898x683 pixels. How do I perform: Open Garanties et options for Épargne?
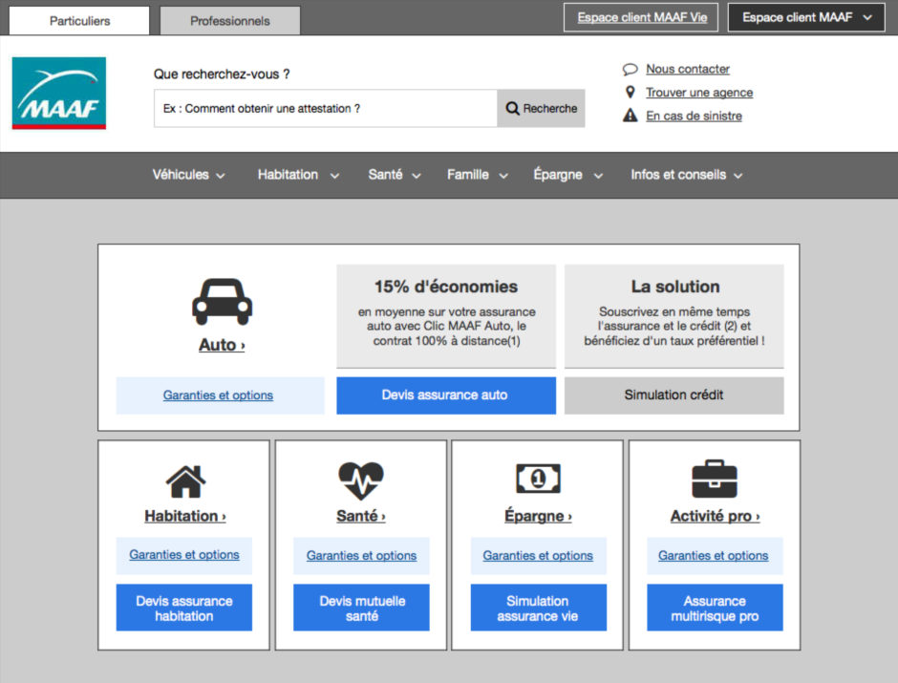click(x=539, y=555)
